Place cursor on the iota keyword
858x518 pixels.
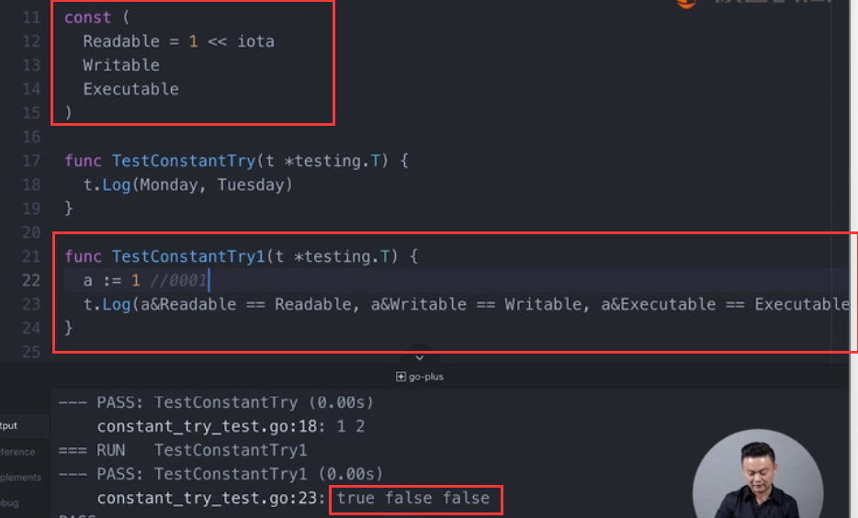(255, 41)
